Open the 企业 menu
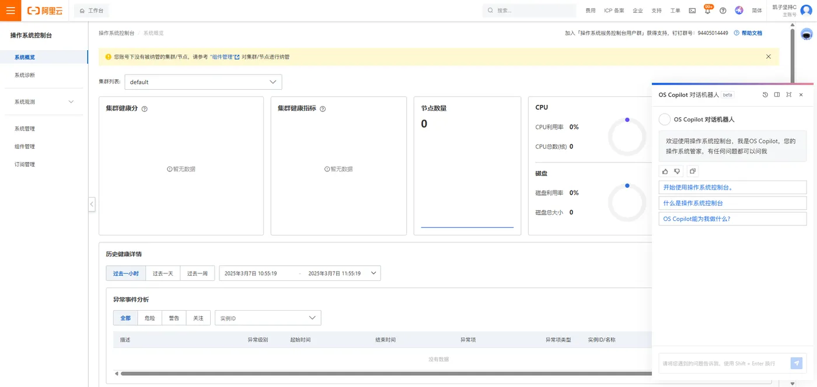The height and width of the screenshot is (387, 817). [638, 10]
